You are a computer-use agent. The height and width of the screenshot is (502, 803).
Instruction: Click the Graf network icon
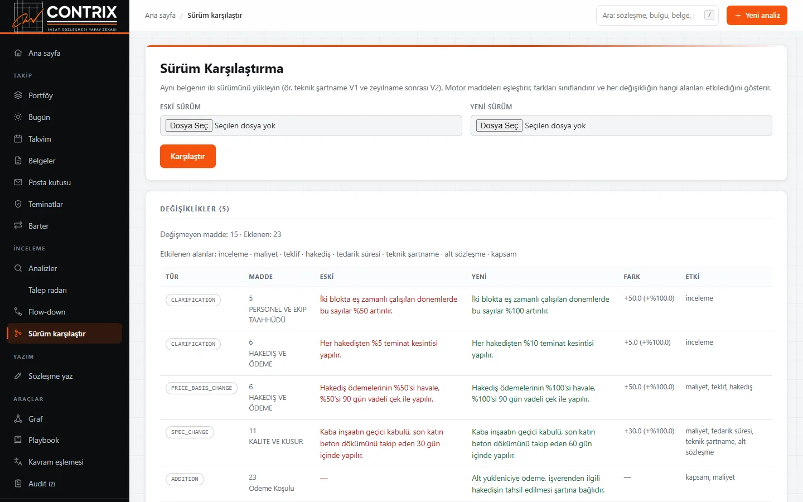(18, 419)
